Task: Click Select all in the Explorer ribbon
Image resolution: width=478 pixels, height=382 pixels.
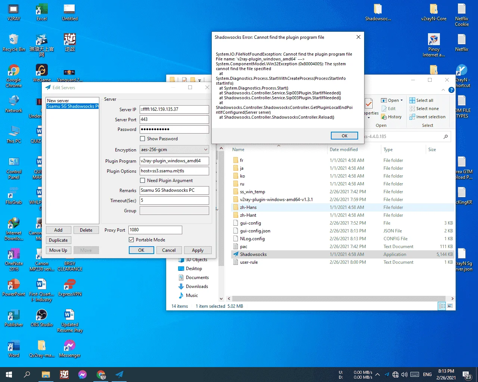Action: [x=421, y=100]
